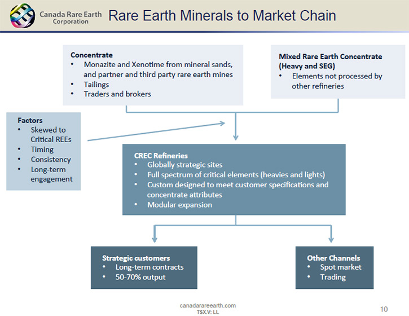Screen dimensions: 409x316
Task: Click the 'Long-term engagement' bullet
Action: tap(51, 174)
